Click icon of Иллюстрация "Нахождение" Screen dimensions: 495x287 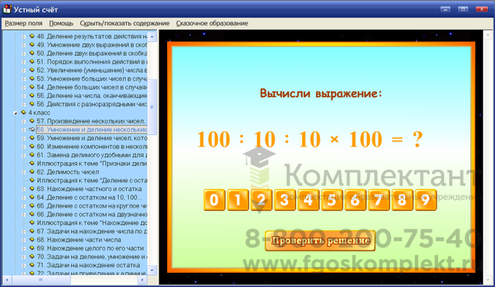(x=32, y=223)
